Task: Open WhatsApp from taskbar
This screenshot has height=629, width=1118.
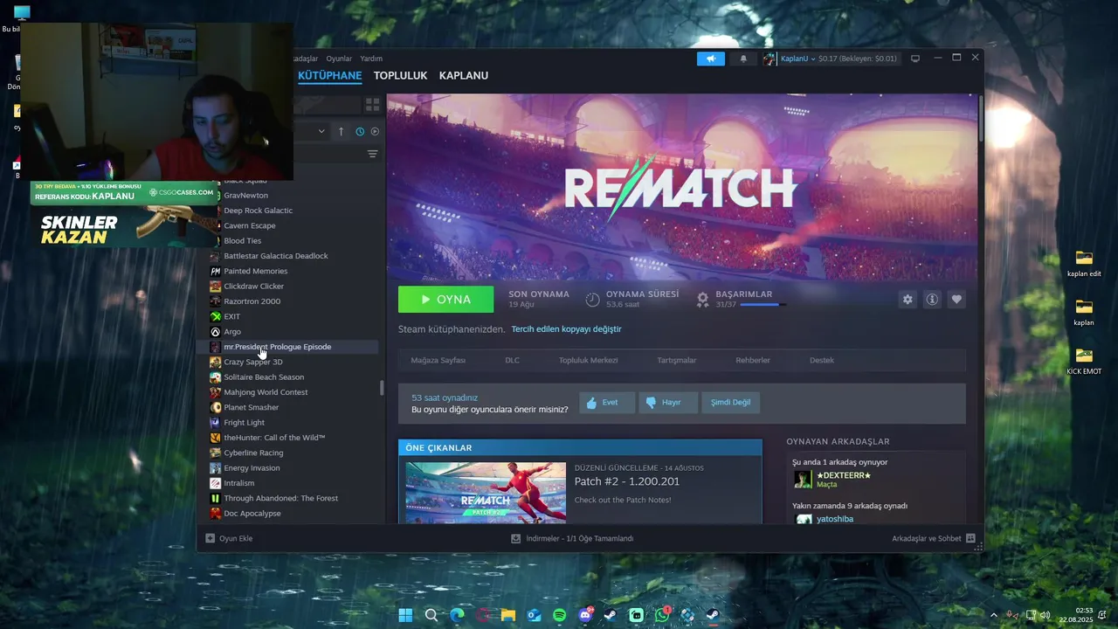Action: pyautogui.click(x=662, y=615)
